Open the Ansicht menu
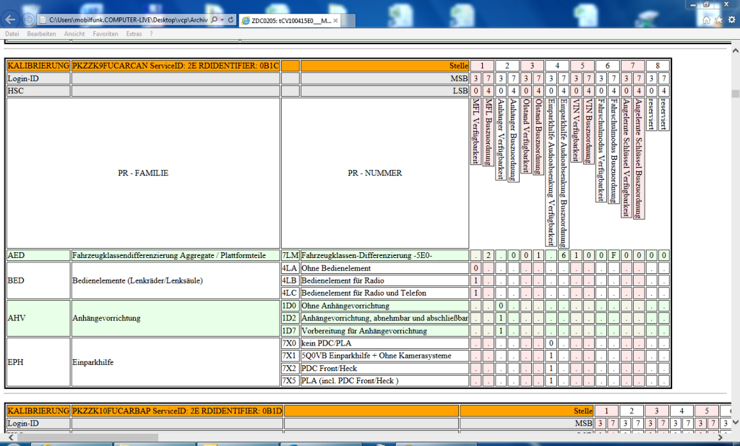Screen dimensions: 740x446 click(x=74, y=34)
